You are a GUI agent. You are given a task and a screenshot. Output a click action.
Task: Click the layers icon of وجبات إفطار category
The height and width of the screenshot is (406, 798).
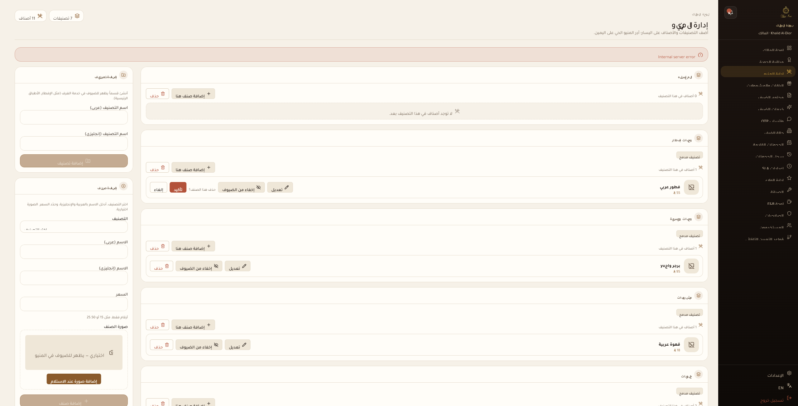(x=699, y=138)
